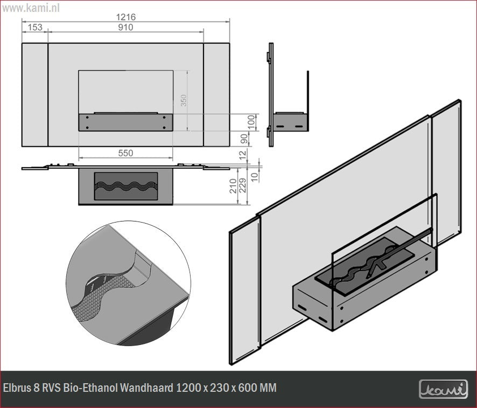Click the 153 side panel dimension

pos(35,27)
